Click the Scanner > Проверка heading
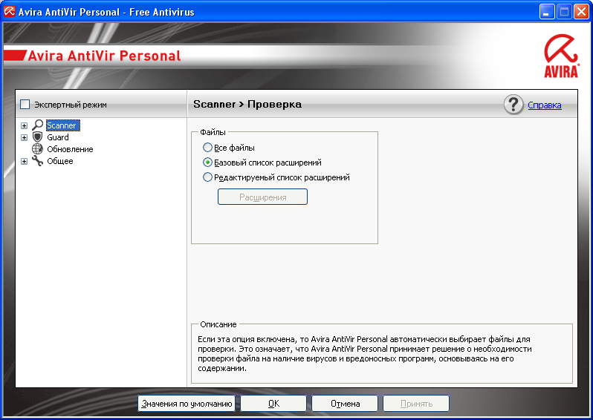 pyautogui.click(x=247, y=104)
